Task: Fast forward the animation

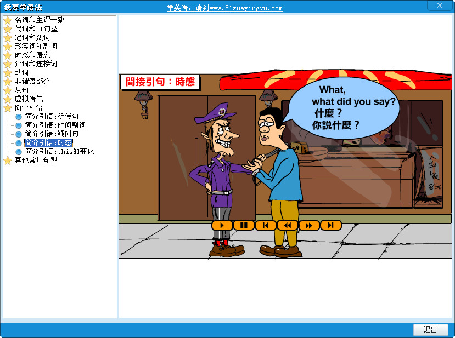Action: point(308,225)
